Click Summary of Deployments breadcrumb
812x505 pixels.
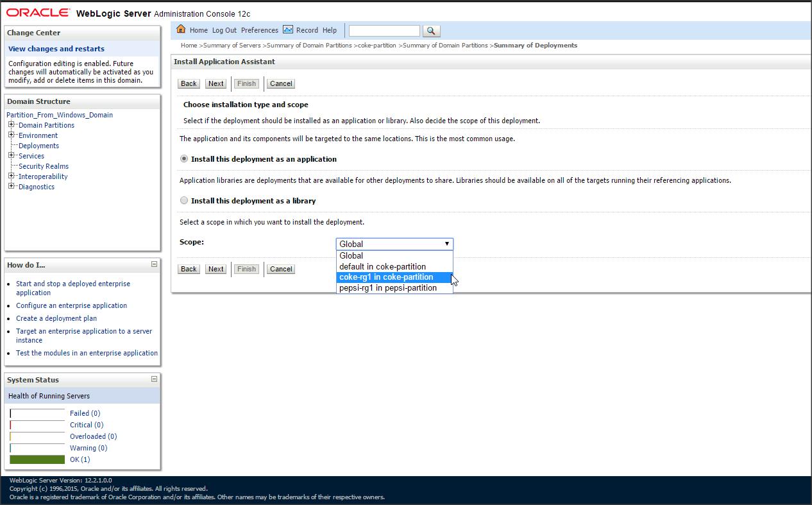click(536, 46)
